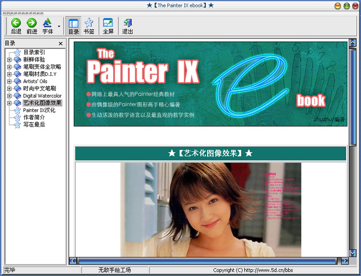
Task: Minimize the ebook window
Action: point(337,6)
